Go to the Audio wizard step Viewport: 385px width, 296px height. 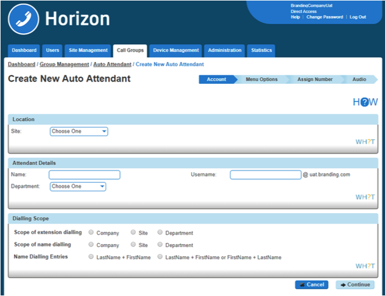point(359,79)
